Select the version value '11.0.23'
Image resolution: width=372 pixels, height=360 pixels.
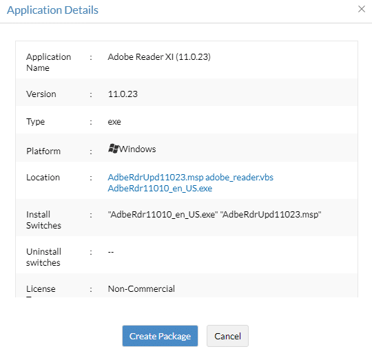pyautogui.click(x=123, y=94)
